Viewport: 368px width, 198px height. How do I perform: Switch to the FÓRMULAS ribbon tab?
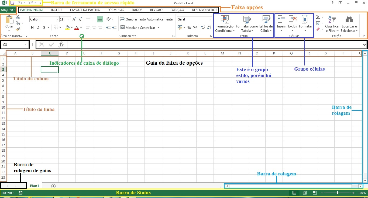(116, 9)
